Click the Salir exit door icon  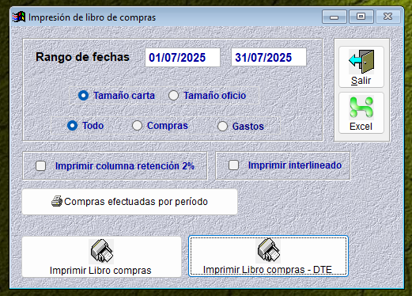coord(361,62)
